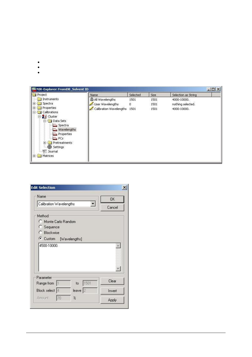Image resolution: width=252 pixels, height=357 pixels.
Task: Click the Amount percentage field
Action: click(64, 298)
